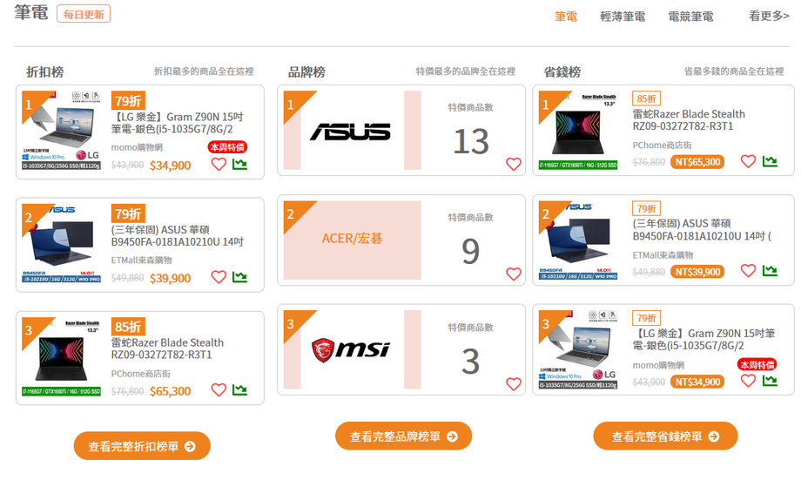Open price chart for LG Gram in 折扣榜
This screenshot has width=801, height=494.
tap(239, 164)
